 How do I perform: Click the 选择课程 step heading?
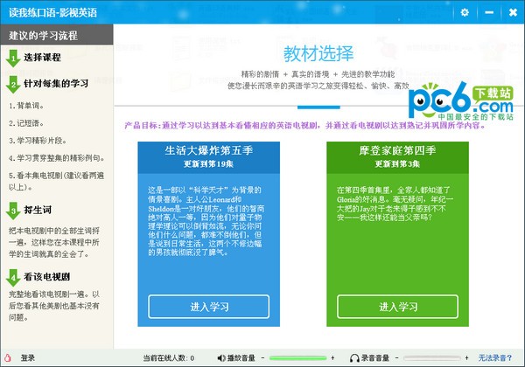pyautogui.click(x=42, y=58)
